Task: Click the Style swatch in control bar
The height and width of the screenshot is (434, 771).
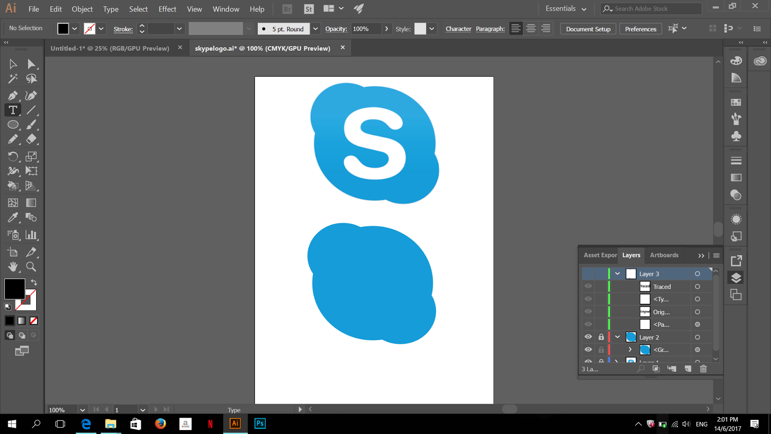Action: [420, 29]
